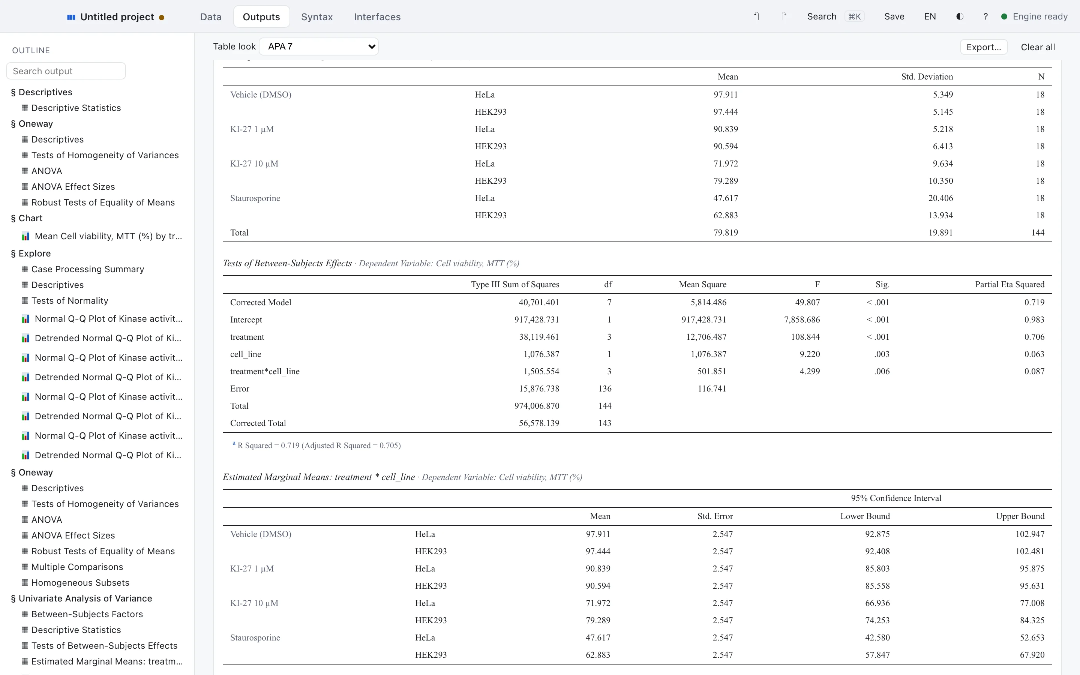Select Homogeneous Subsets outline item
Viewport: 1080px width, 675px height.
[x=80, y=583]
